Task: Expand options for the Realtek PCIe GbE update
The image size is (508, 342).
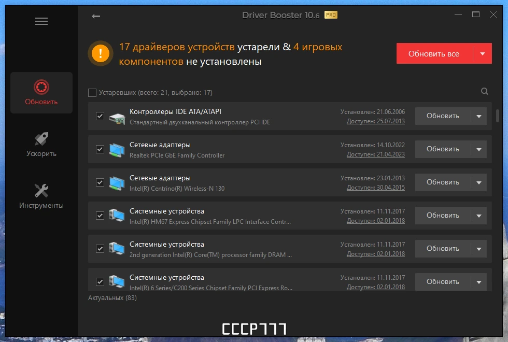Action: click(x=479, y=149)
